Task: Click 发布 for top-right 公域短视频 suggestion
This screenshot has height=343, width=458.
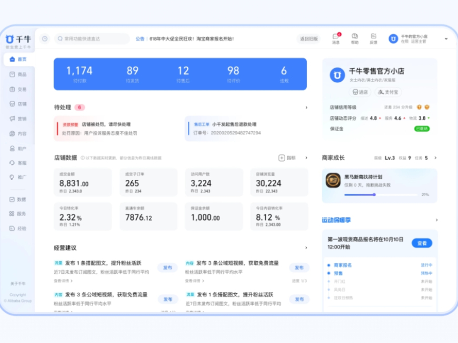Action: 299,267
